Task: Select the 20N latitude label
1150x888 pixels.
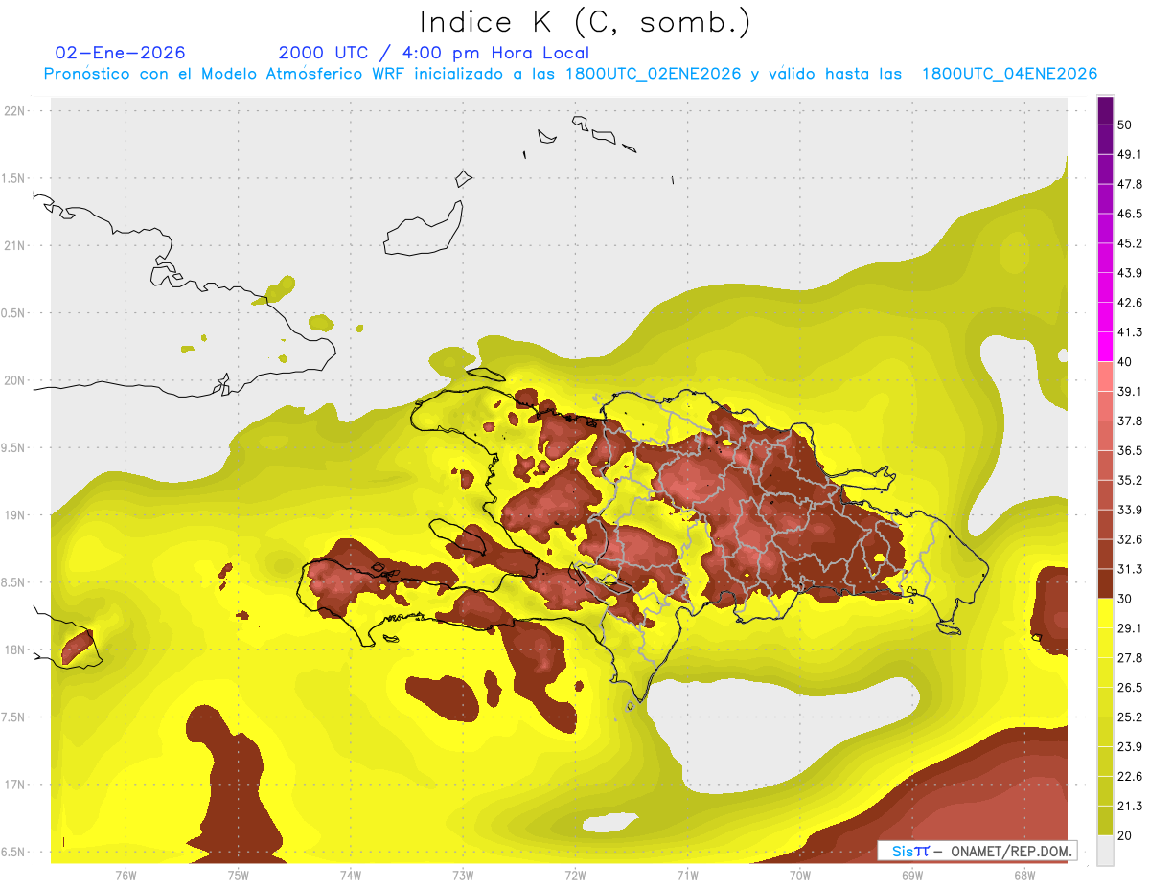Action: [14, 380]
